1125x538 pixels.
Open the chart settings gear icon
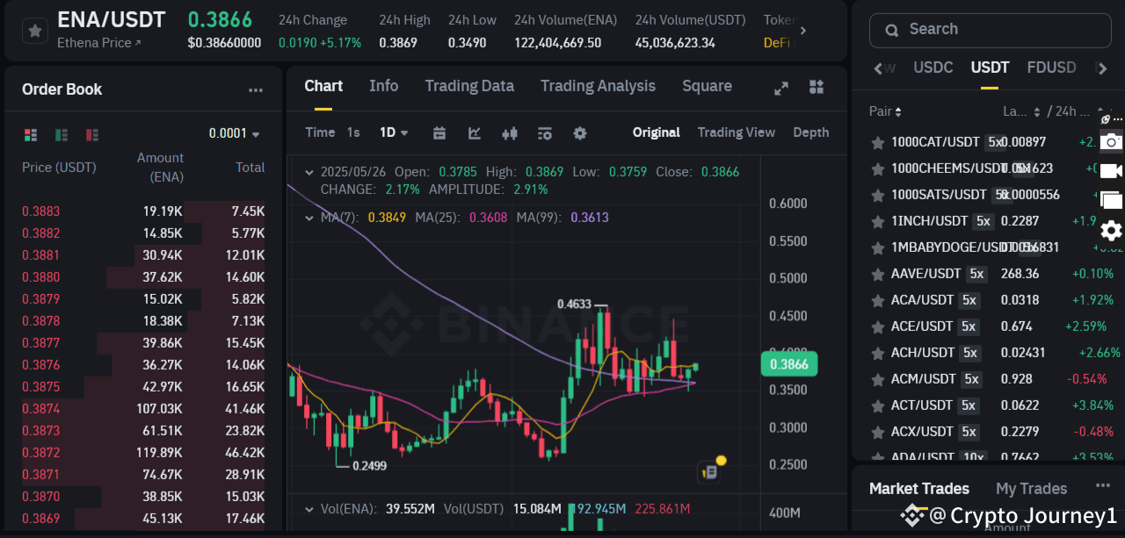(579, 133)
